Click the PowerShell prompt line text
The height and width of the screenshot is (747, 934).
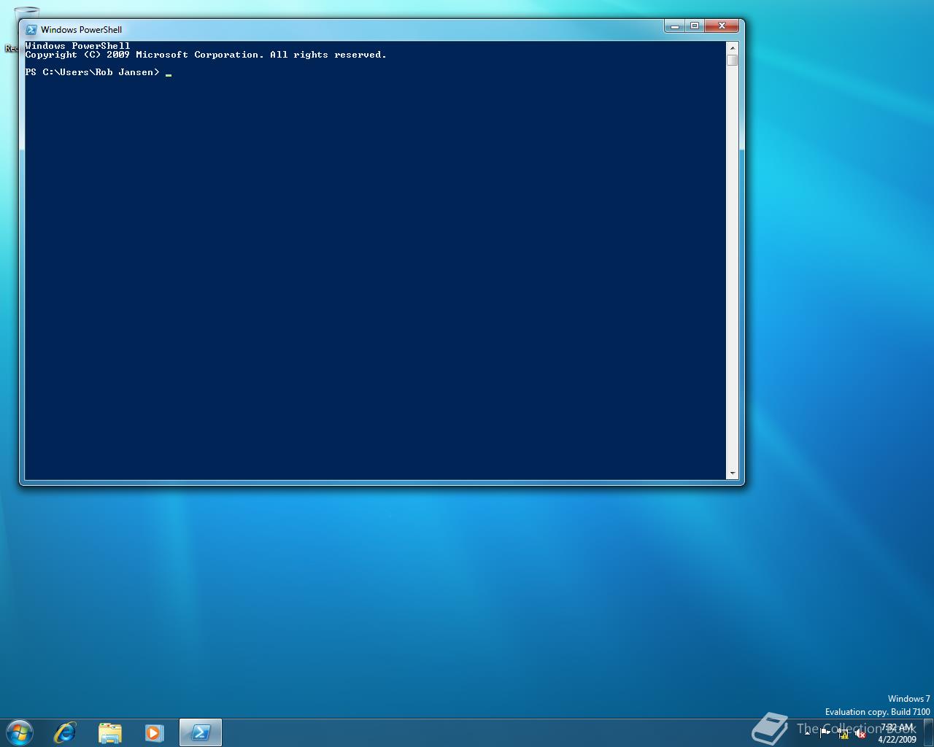click(92, 72)
